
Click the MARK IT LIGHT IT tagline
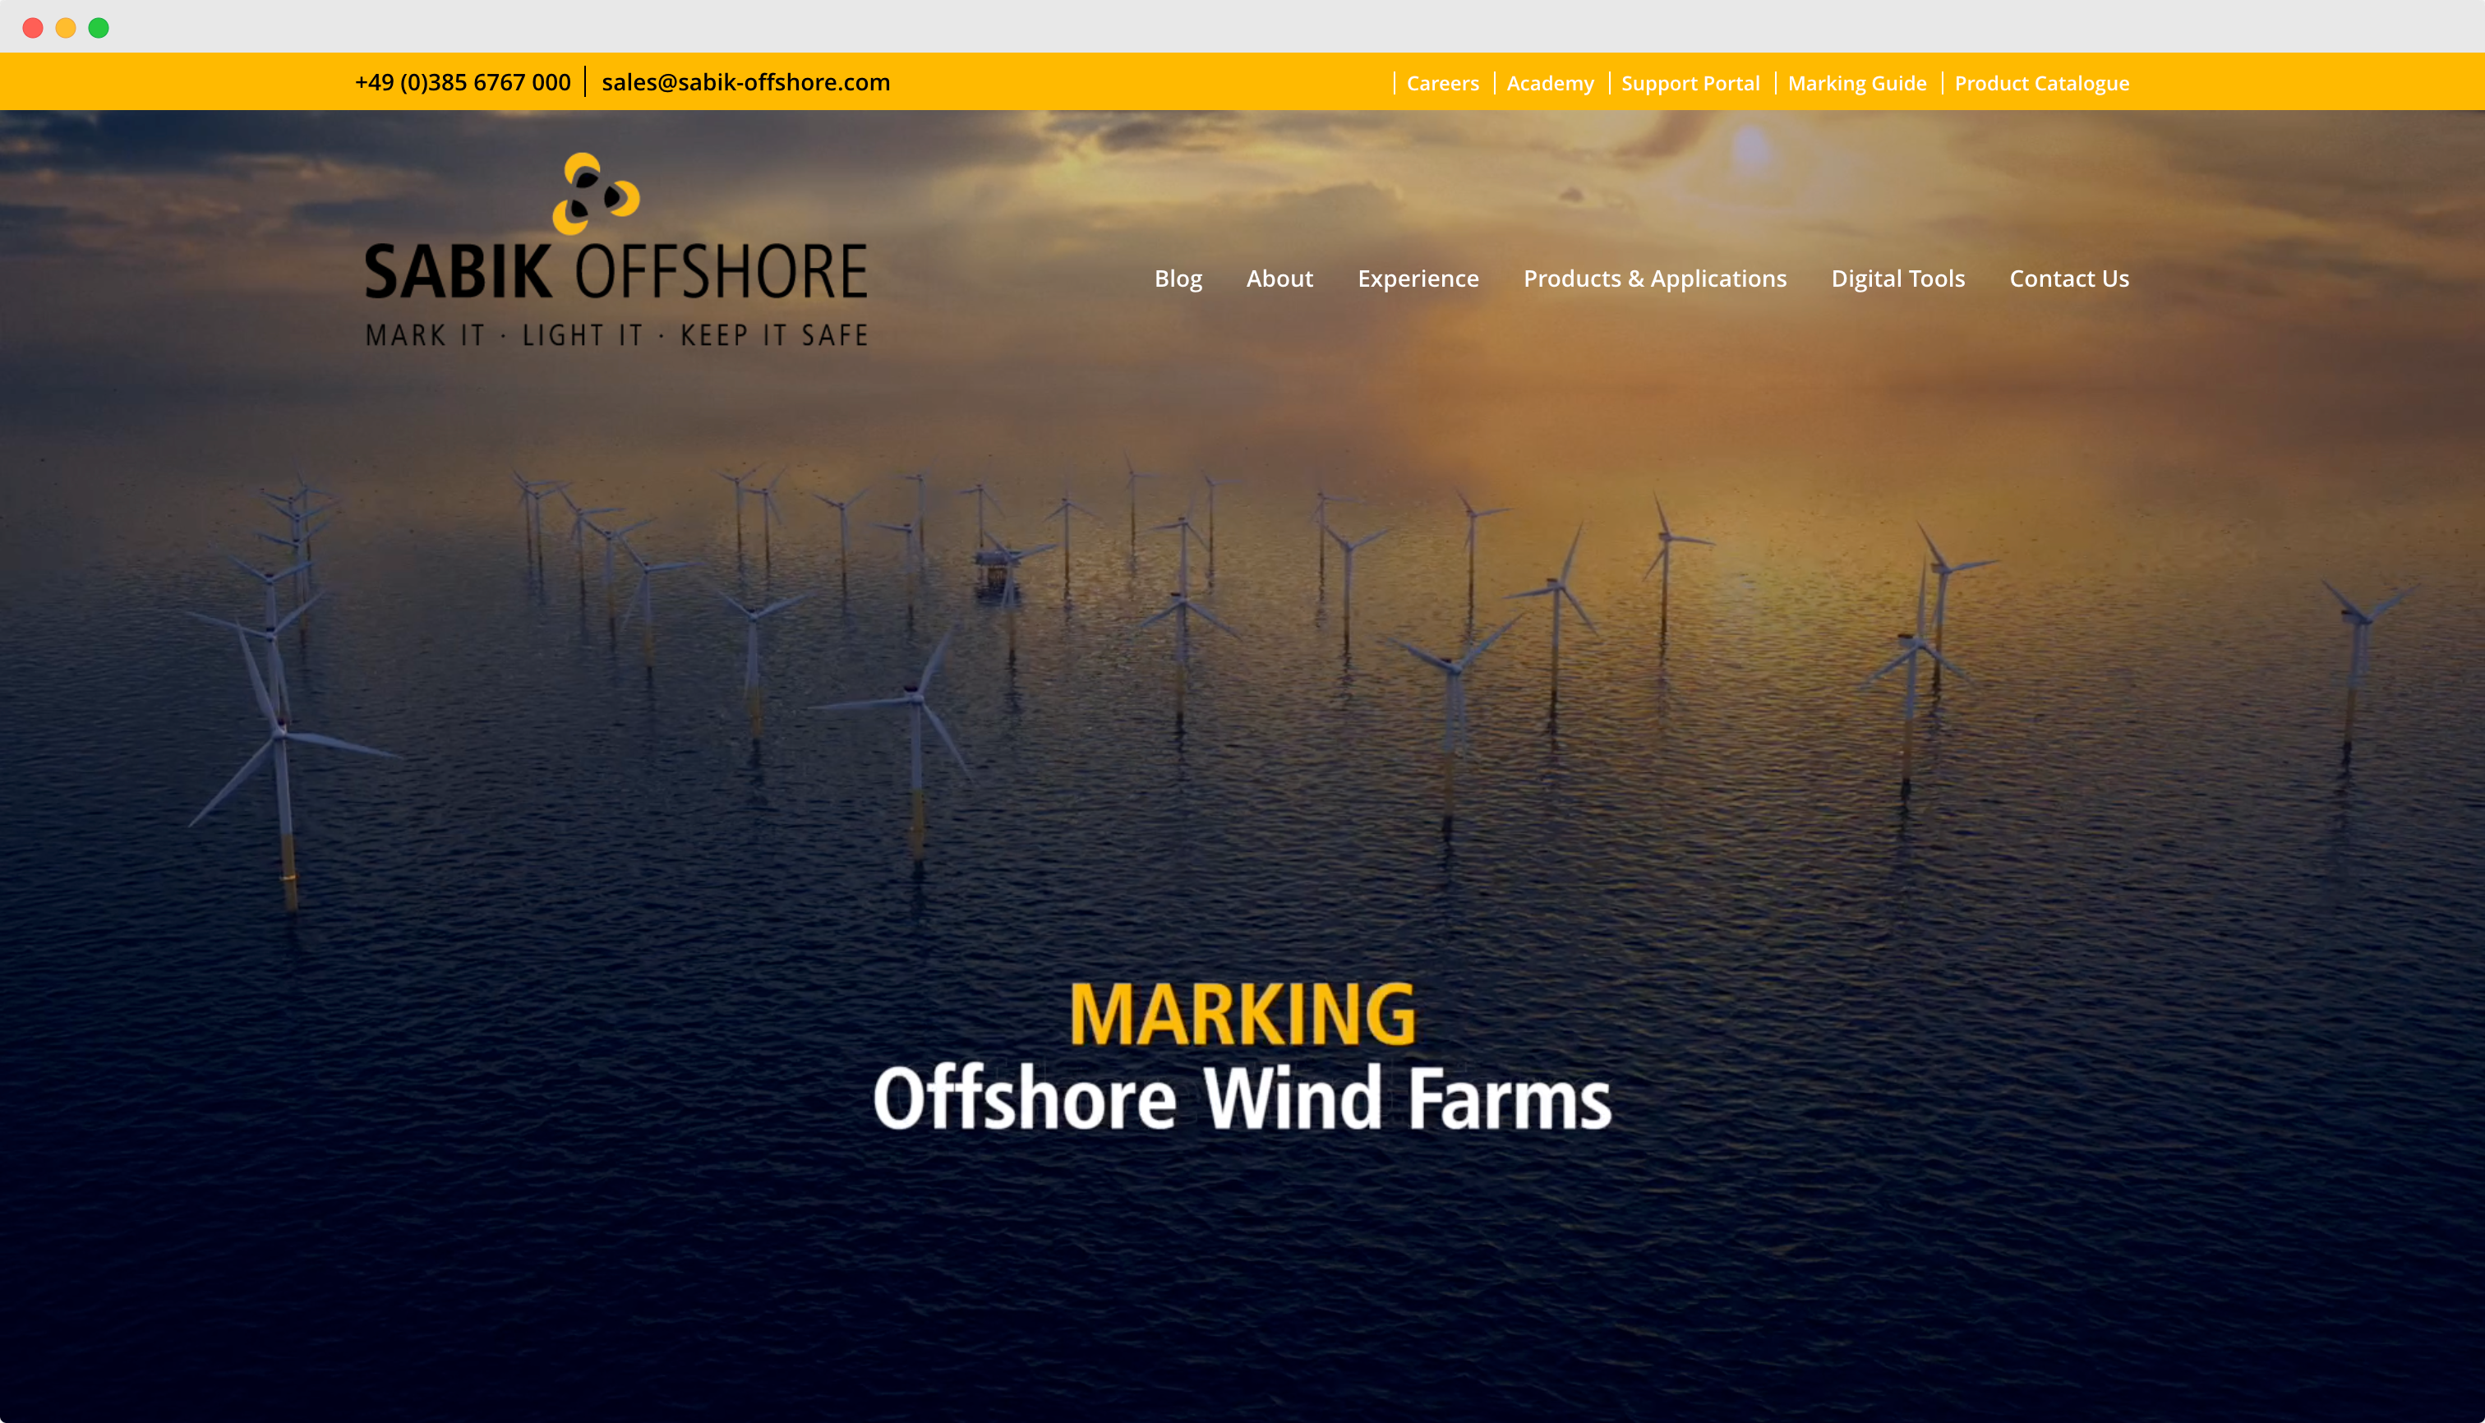click(x=615, y=335)
